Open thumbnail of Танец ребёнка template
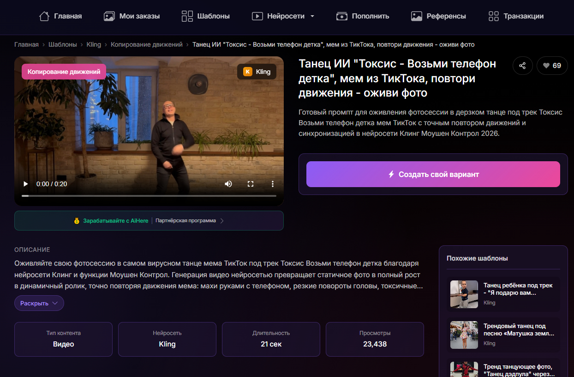Screen dimensions: 574x377 pos(464,294)
